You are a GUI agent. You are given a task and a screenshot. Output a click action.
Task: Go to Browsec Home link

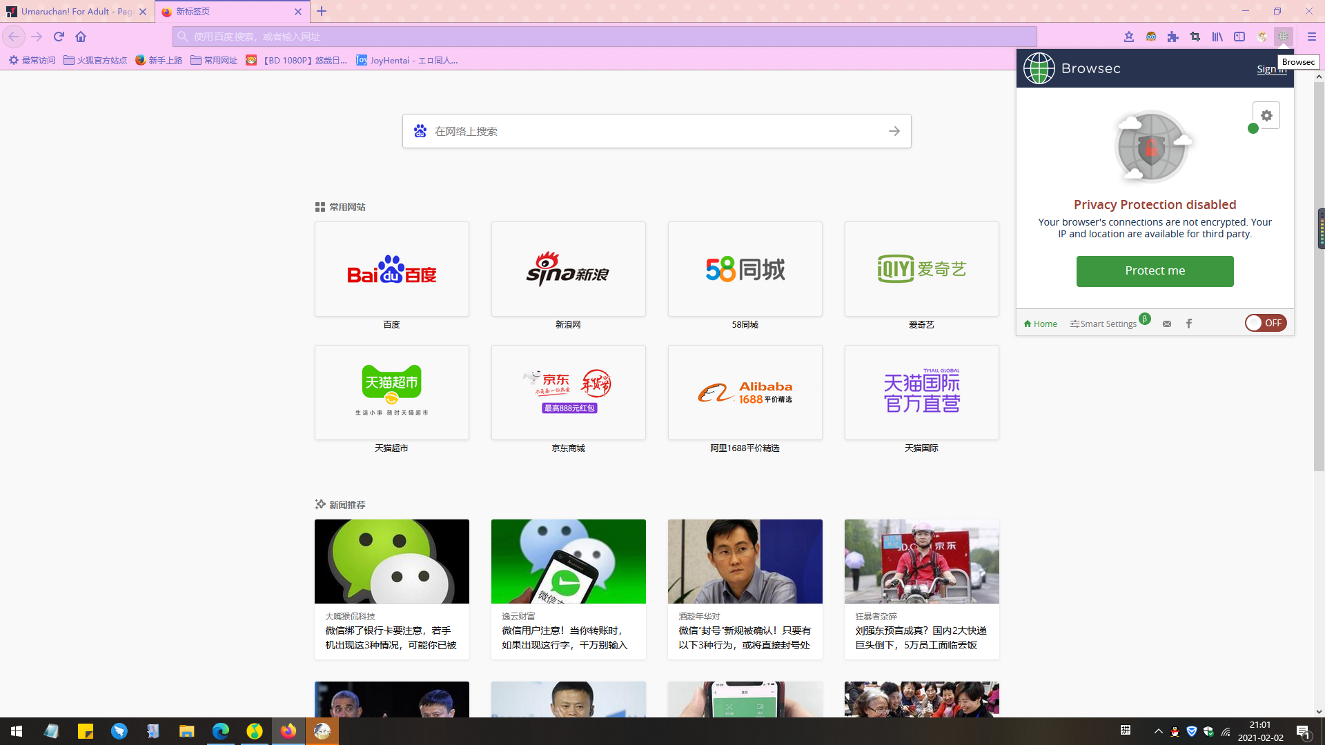(1040, 324)
